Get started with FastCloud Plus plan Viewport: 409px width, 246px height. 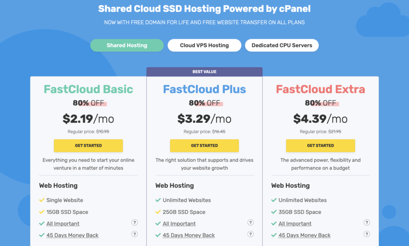point(204,146)
